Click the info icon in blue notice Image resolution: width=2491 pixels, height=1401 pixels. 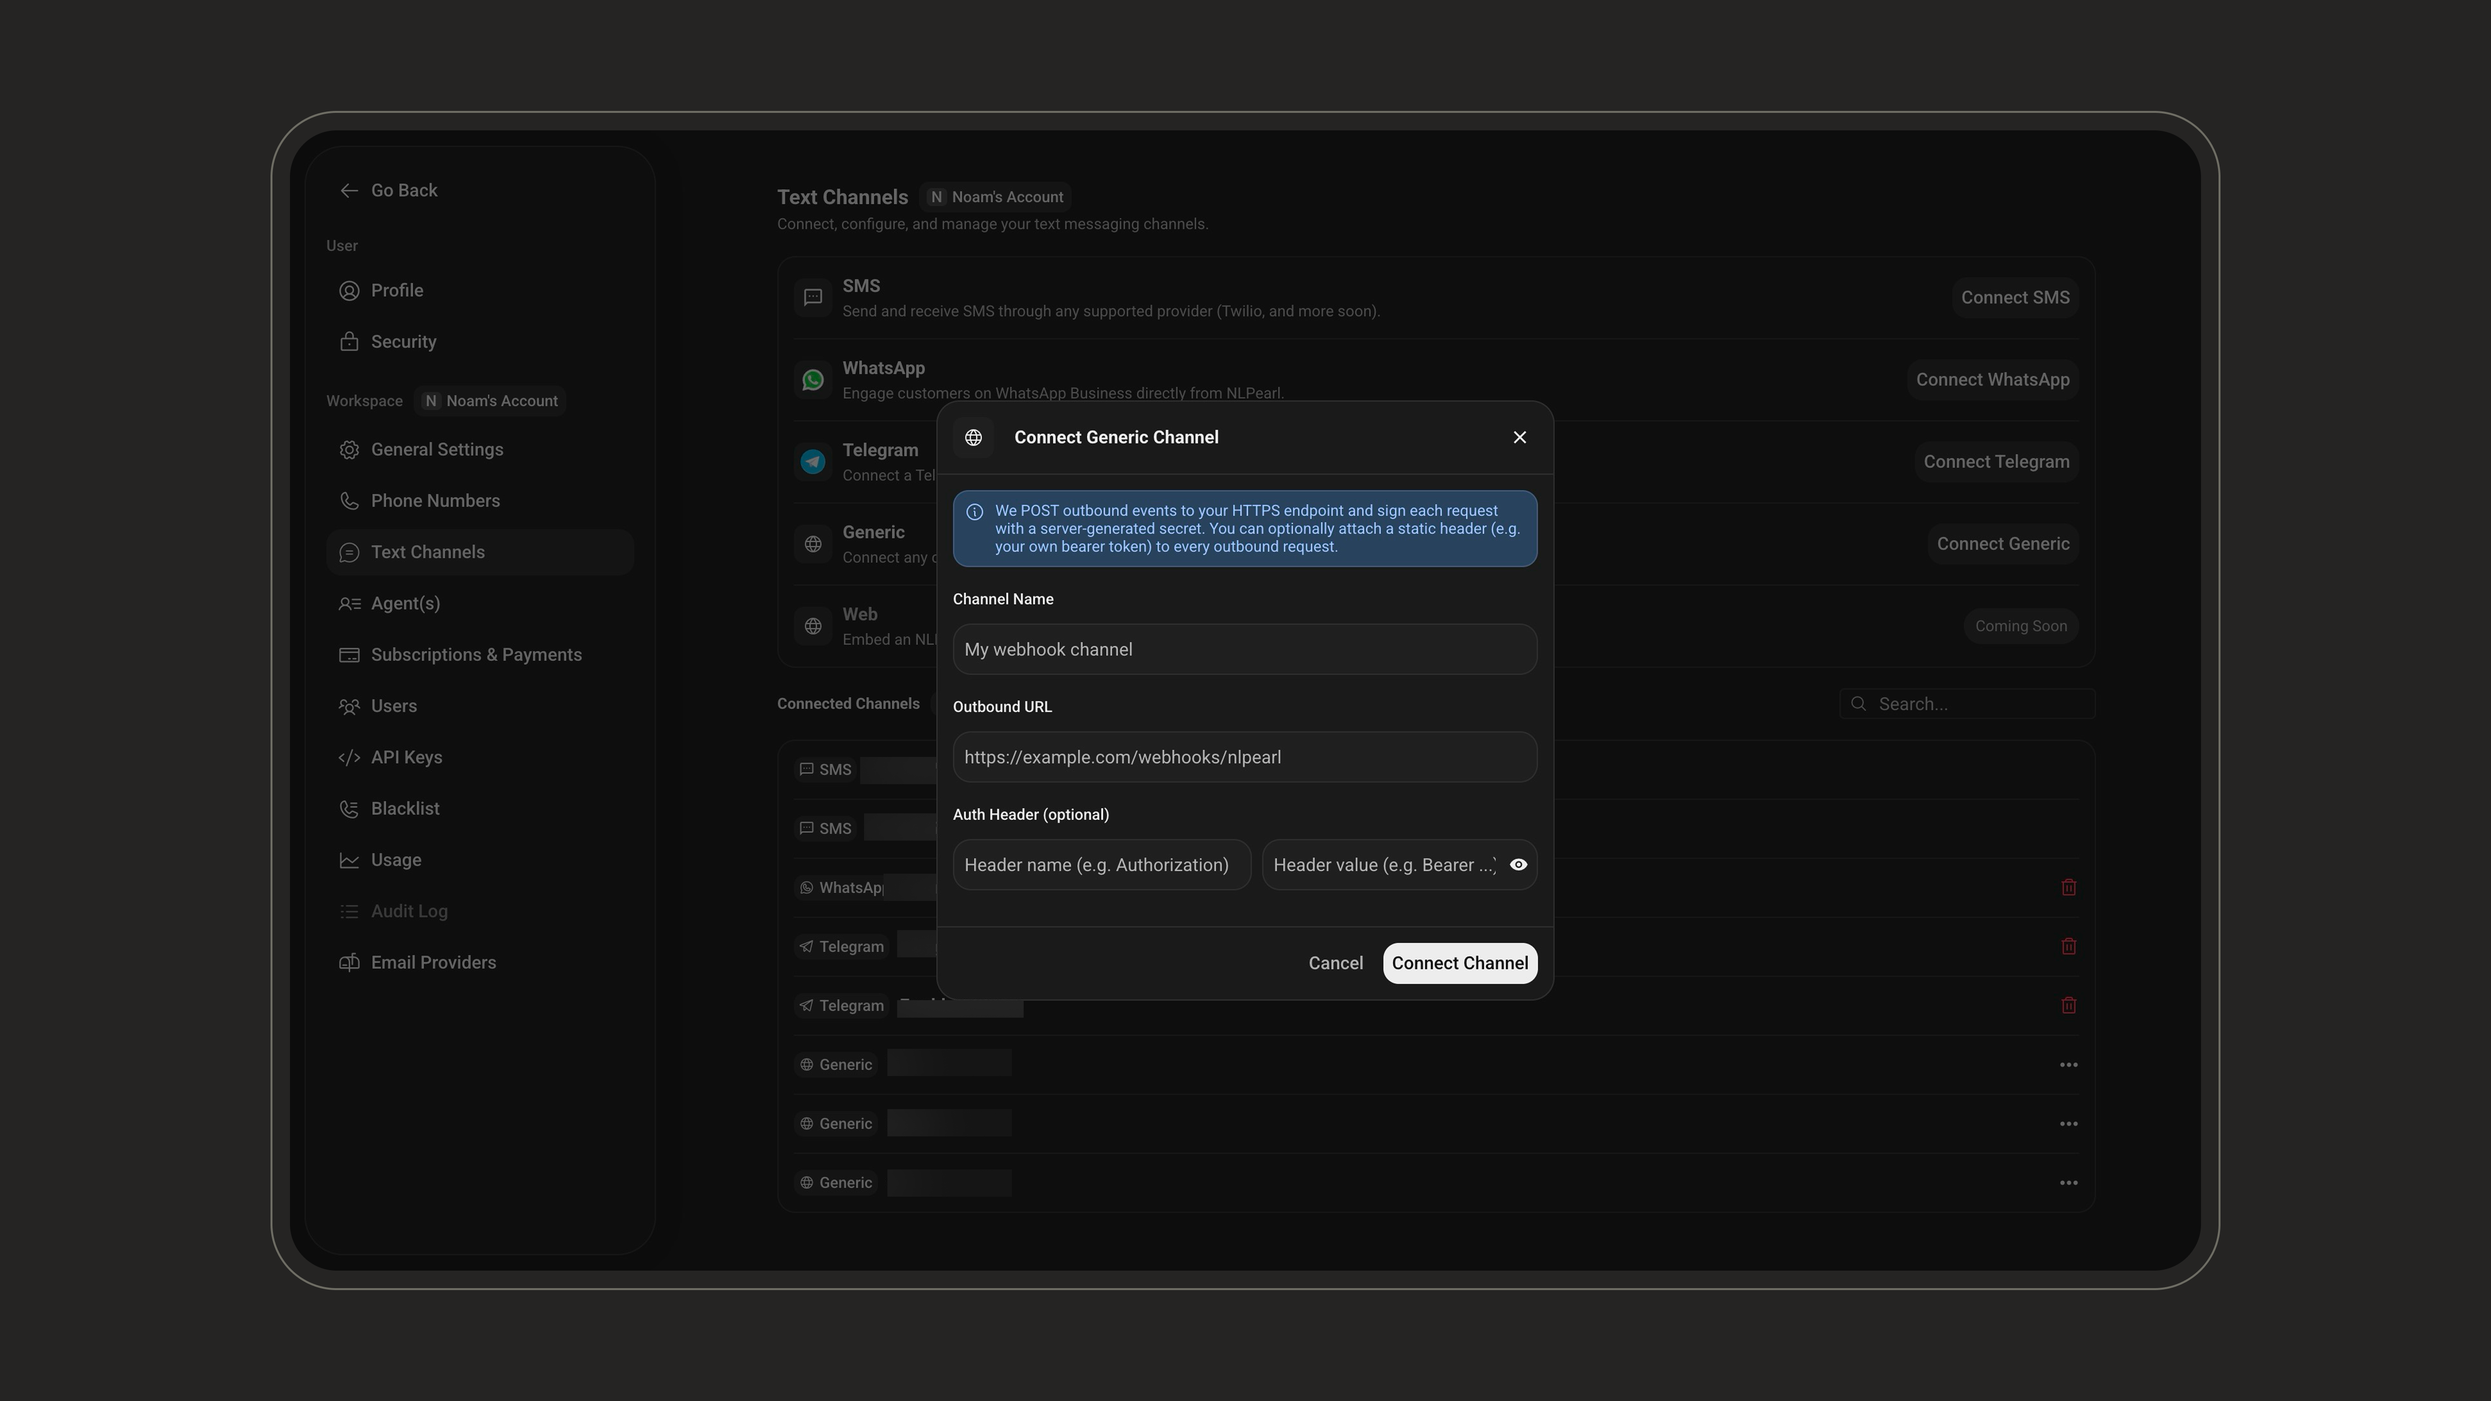(975, 511)
